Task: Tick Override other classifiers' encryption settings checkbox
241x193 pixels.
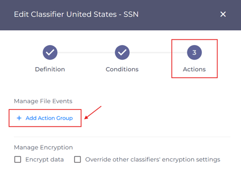Action: coord(78,159)
